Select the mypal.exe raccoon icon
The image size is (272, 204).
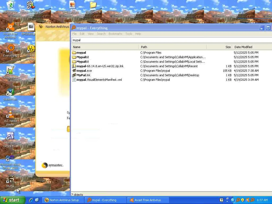(74, 71)
